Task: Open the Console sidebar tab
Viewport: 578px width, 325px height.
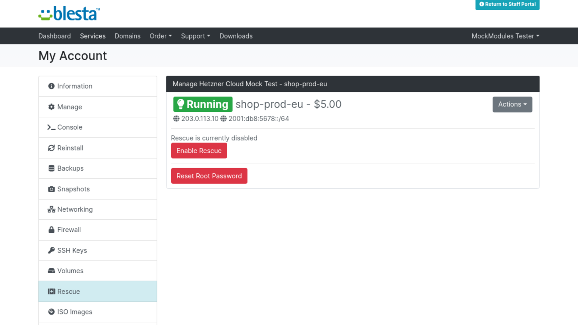Action: click(x=98, y=127)
